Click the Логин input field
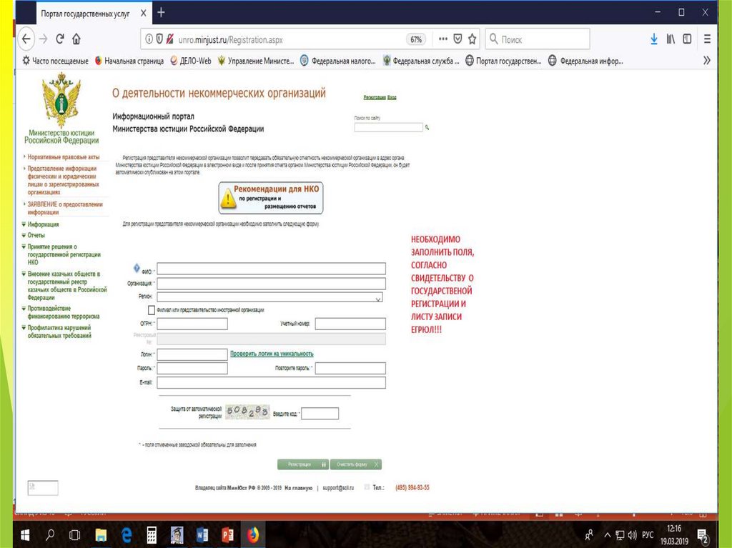The image size is (732, 548). coord(192,354)
